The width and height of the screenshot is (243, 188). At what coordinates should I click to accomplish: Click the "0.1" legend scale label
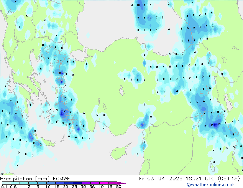(x=4, y=186)
